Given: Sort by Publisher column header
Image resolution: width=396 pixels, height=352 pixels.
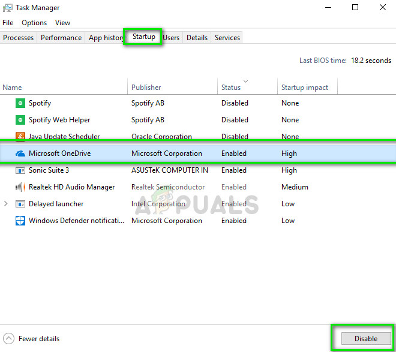Looking at the screenshot, I should click(x=146, y=88).
